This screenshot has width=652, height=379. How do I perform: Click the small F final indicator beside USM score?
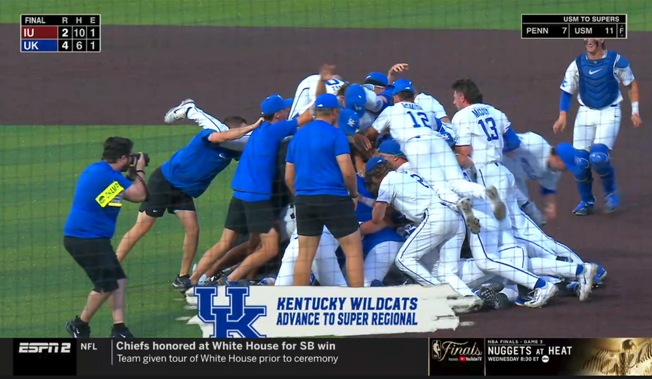click(621, 31)
